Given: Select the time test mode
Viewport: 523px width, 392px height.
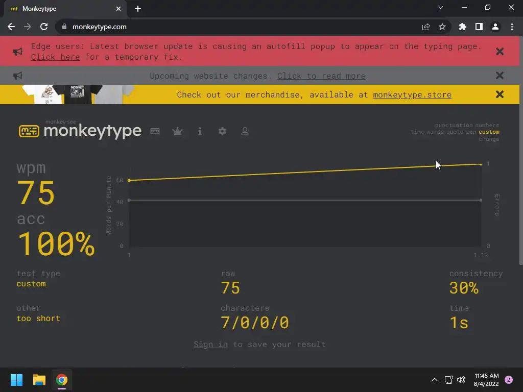Looking at the screenshot, I should pyautogui.click(x=417, y=132).
